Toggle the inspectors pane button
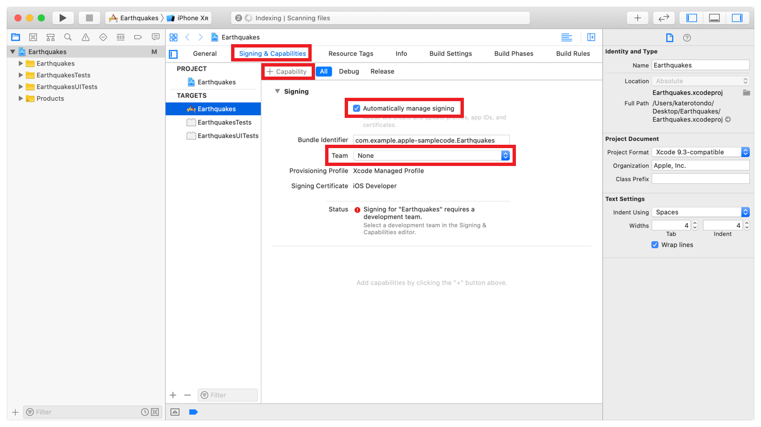Image resolution: width=761 pixels, height=427 pixels. (x=737, y=18)
